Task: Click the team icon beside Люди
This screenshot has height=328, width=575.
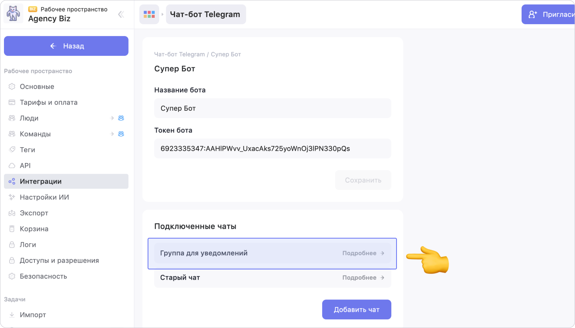Action: (121, 118)
